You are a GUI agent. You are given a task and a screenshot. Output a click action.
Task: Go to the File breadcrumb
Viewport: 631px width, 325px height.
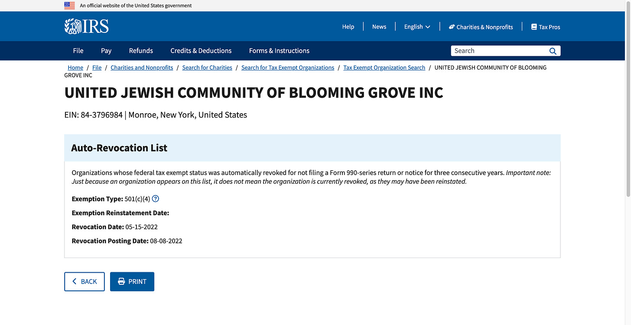97,67
